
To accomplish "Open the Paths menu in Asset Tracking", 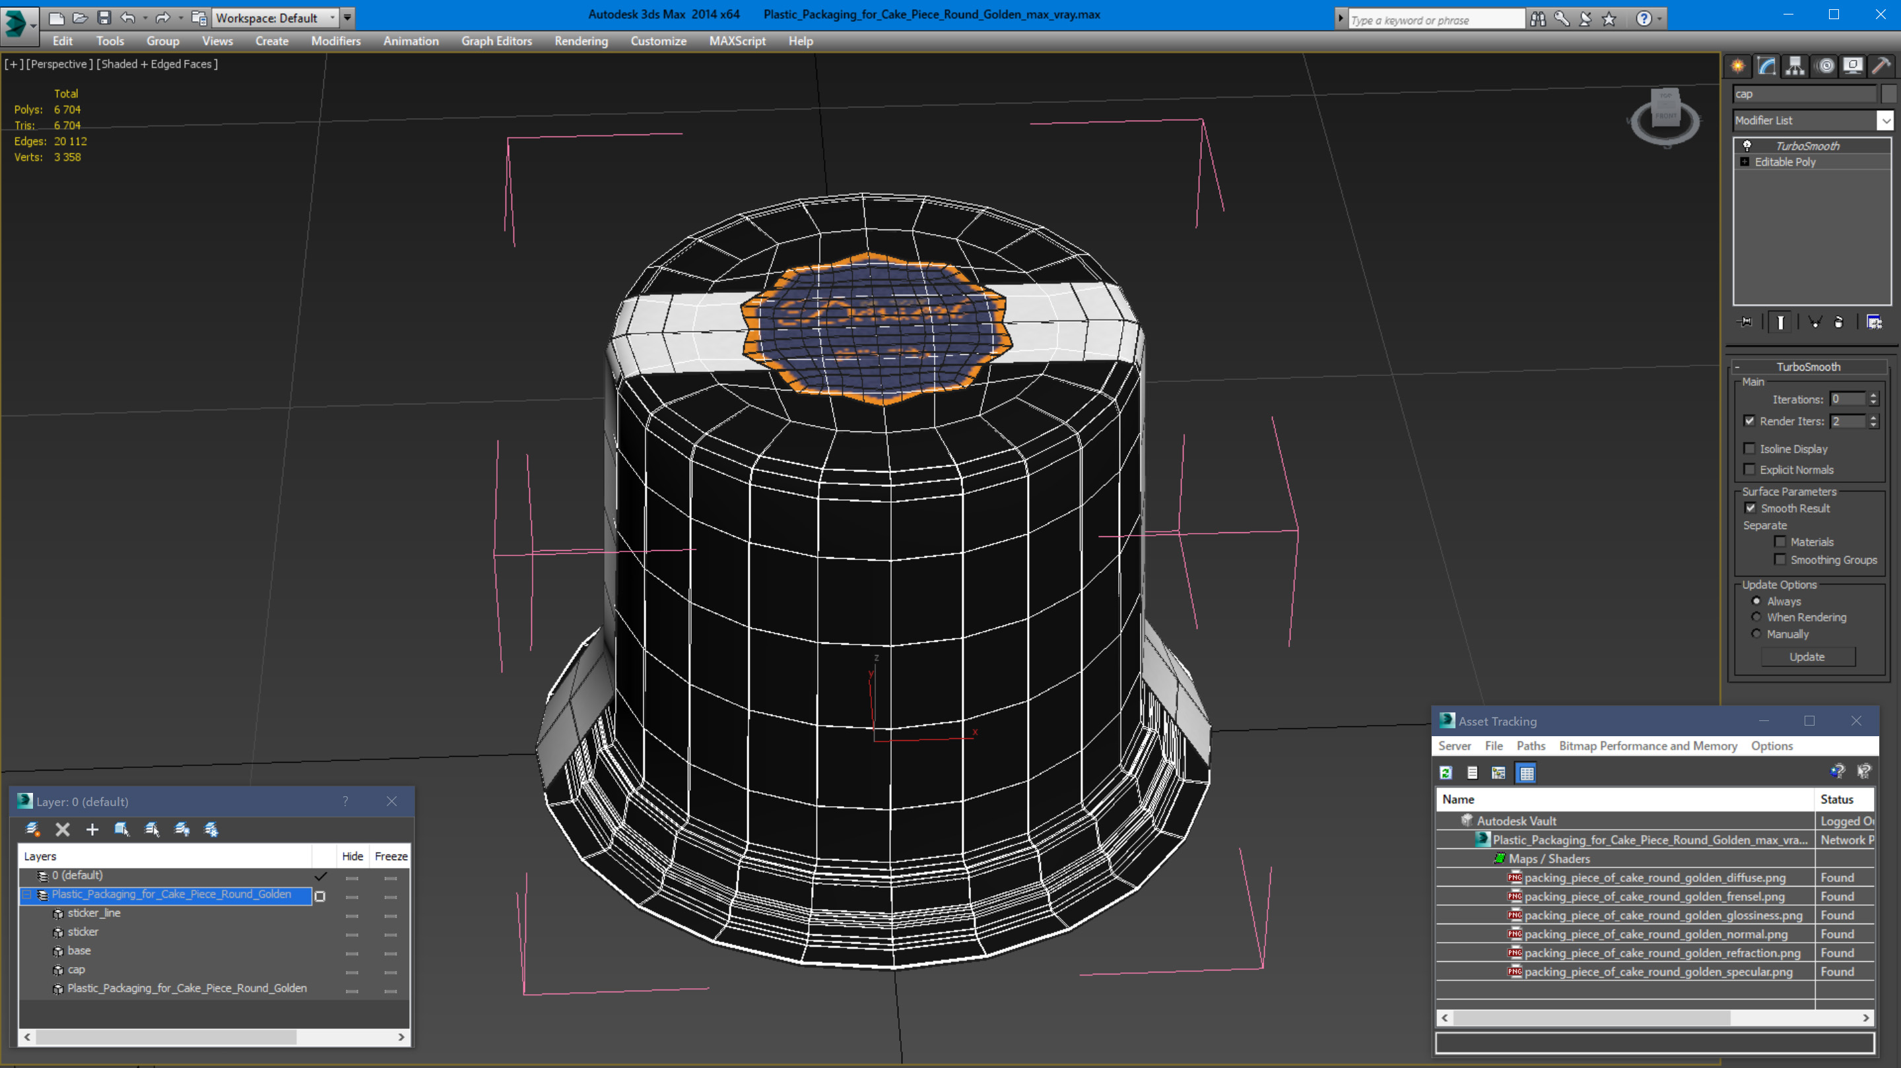I will coord(1531,745).
